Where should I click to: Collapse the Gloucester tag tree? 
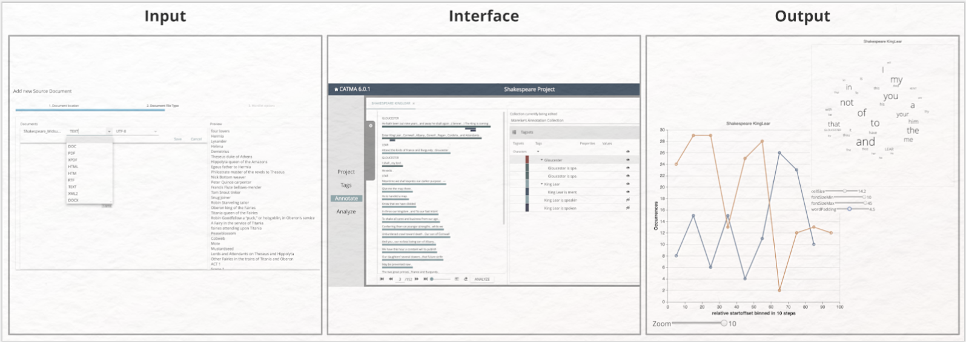tap(542, 160)
